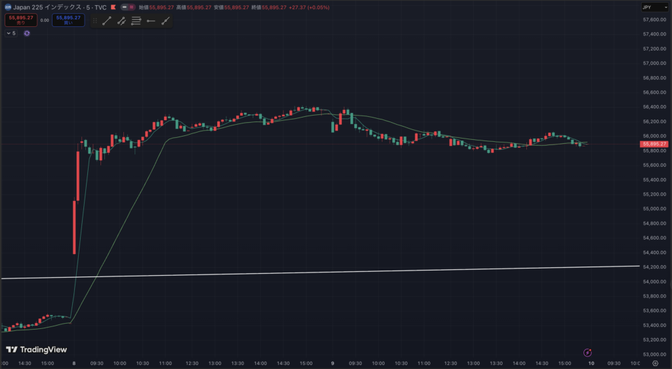Grab the drawing toolbar drag handle
The image size is (672, 369).
[x=94, y=21]
